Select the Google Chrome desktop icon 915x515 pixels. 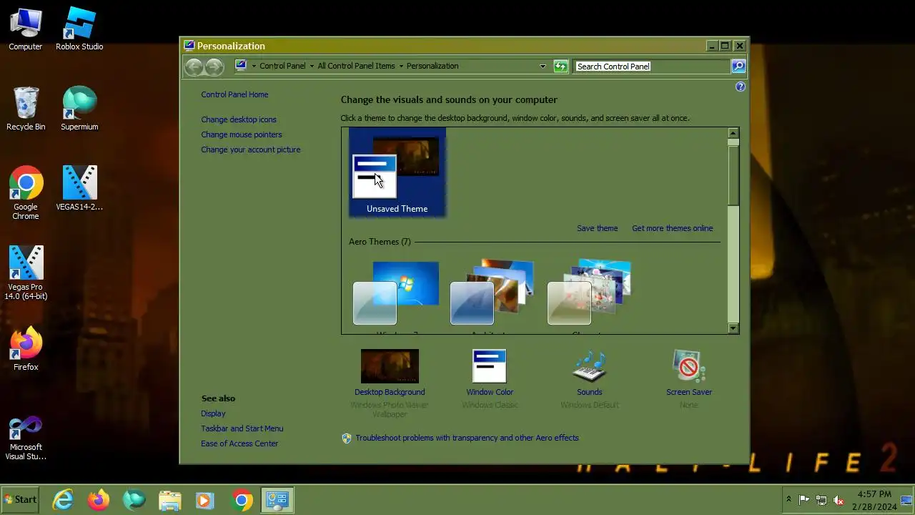[x=26, y=193]
